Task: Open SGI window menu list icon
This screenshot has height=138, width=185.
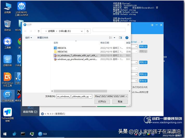Action: pos(152,25)
